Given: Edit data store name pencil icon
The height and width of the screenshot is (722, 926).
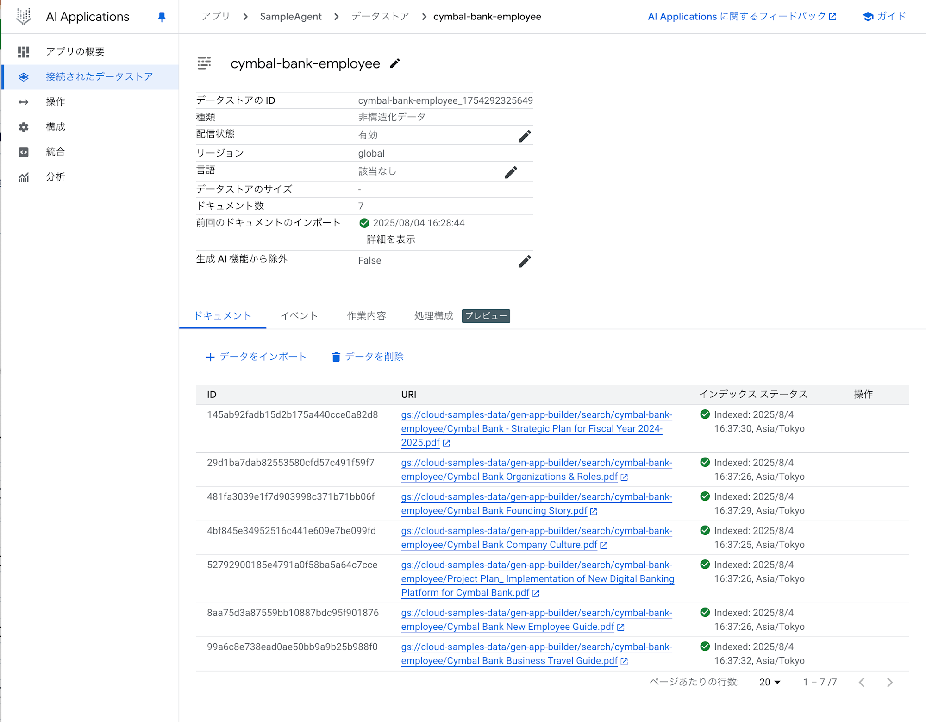Looking at the screenshot, I should pyautogui.click(x=395, y=63).
